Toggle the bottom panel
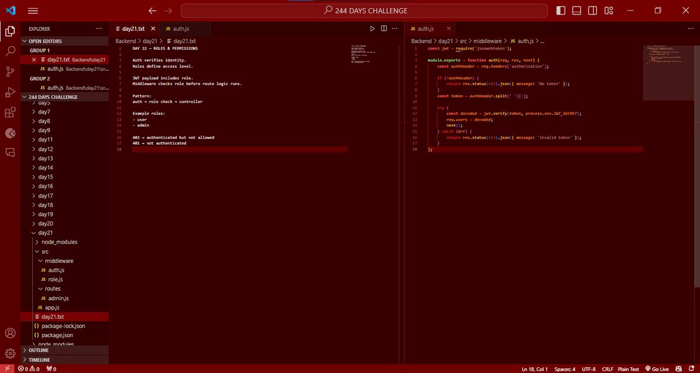 coord(577,10)
